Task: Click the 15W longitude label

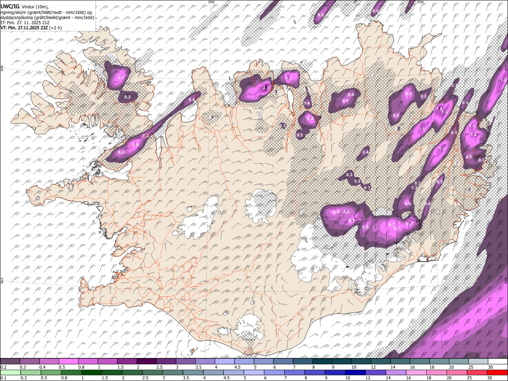Action: pos(421,2)
